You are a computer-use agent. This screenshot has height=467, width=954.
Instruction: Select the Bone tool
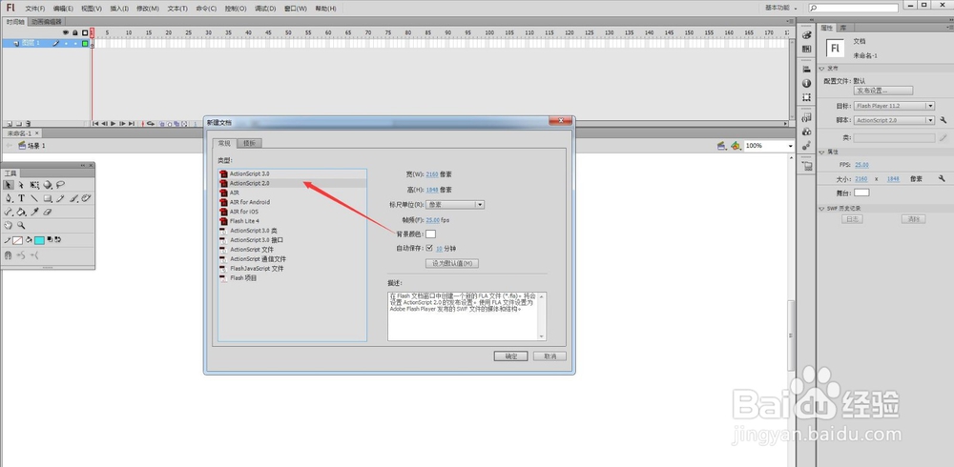pos(9,213)
